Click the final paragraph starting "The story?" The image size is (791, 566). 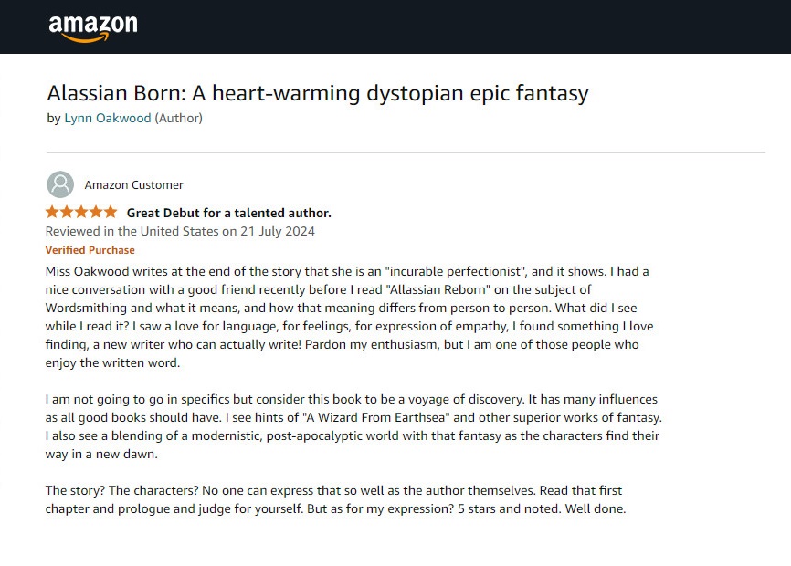point(335,499)
